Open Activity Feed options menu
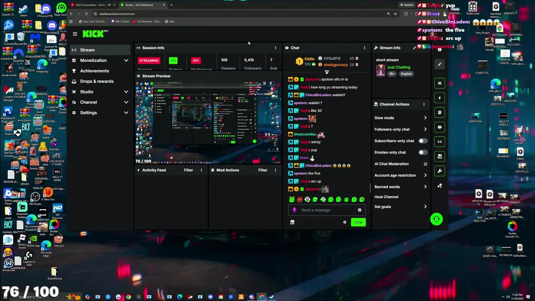 pyautogui.click(x=201, y=170)
